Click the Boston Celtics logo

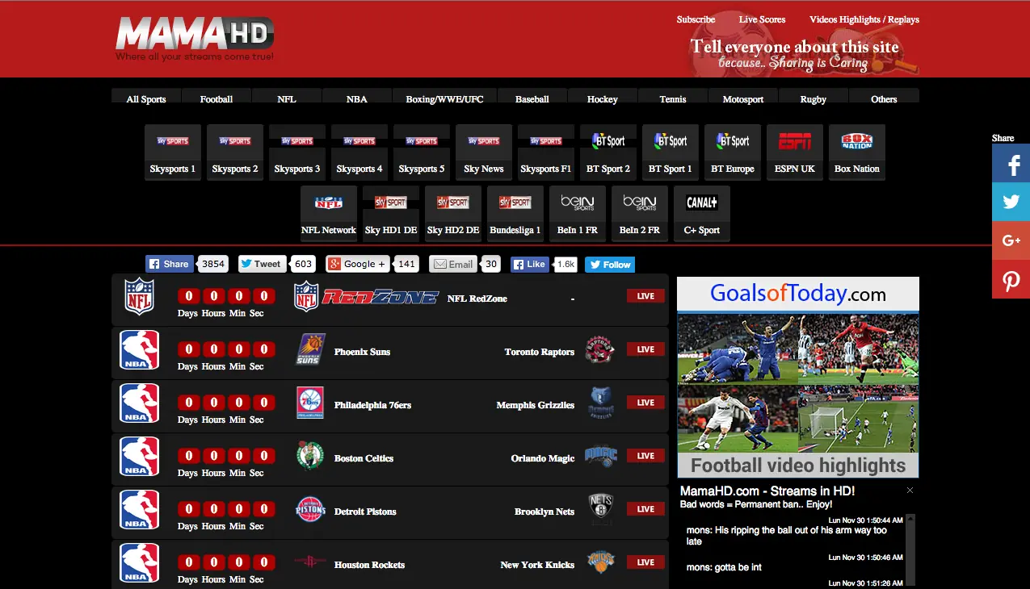(x=310, y=456)
